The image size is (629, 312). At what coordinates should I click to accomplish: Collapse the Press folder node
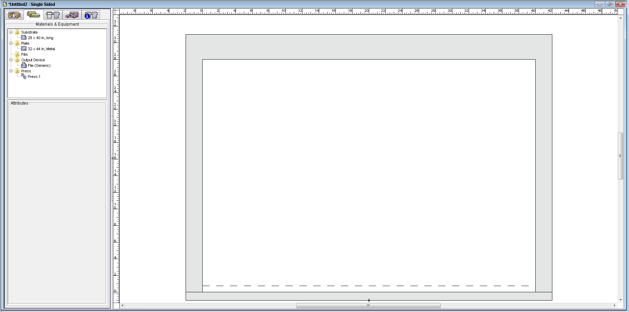tap(11, 71)
